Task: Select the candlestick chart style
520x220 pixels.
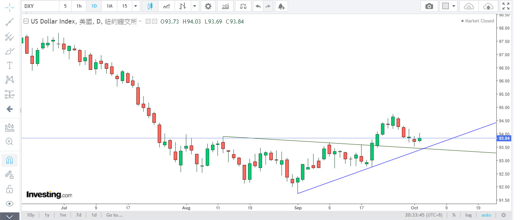Action: tap(150, 6)
